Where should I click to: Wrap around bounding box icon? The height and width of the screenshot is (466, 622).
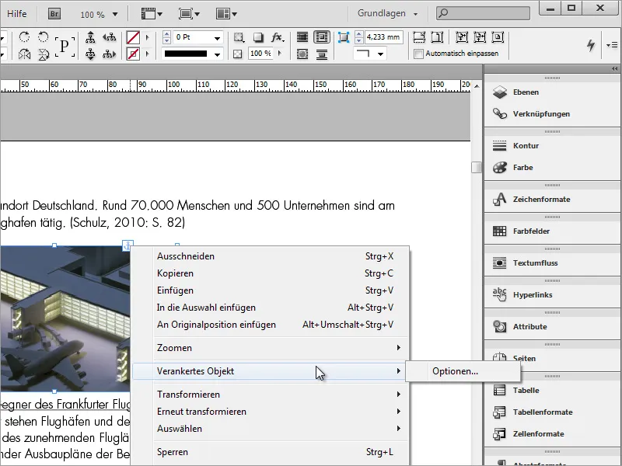321,37
